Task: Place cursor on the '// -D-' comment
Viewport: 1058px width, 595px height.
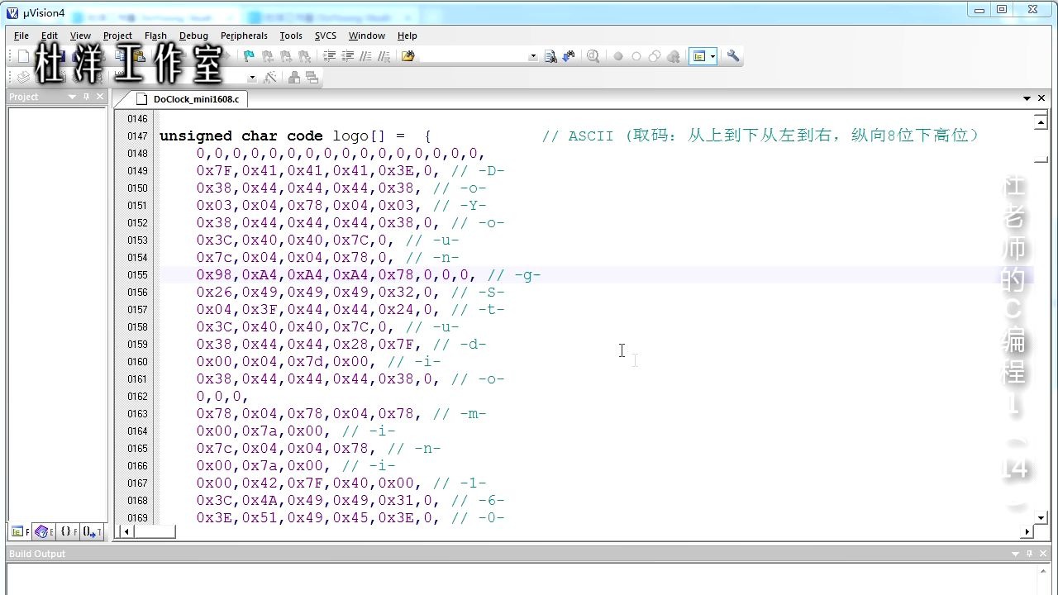Action: click(478, 171)
